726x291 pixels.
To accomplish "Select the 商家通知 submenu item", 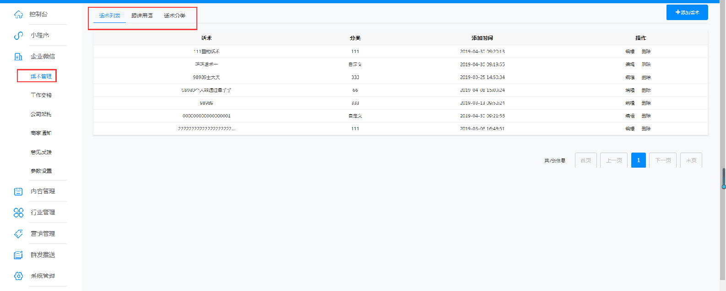I will [x=41, y=133].
